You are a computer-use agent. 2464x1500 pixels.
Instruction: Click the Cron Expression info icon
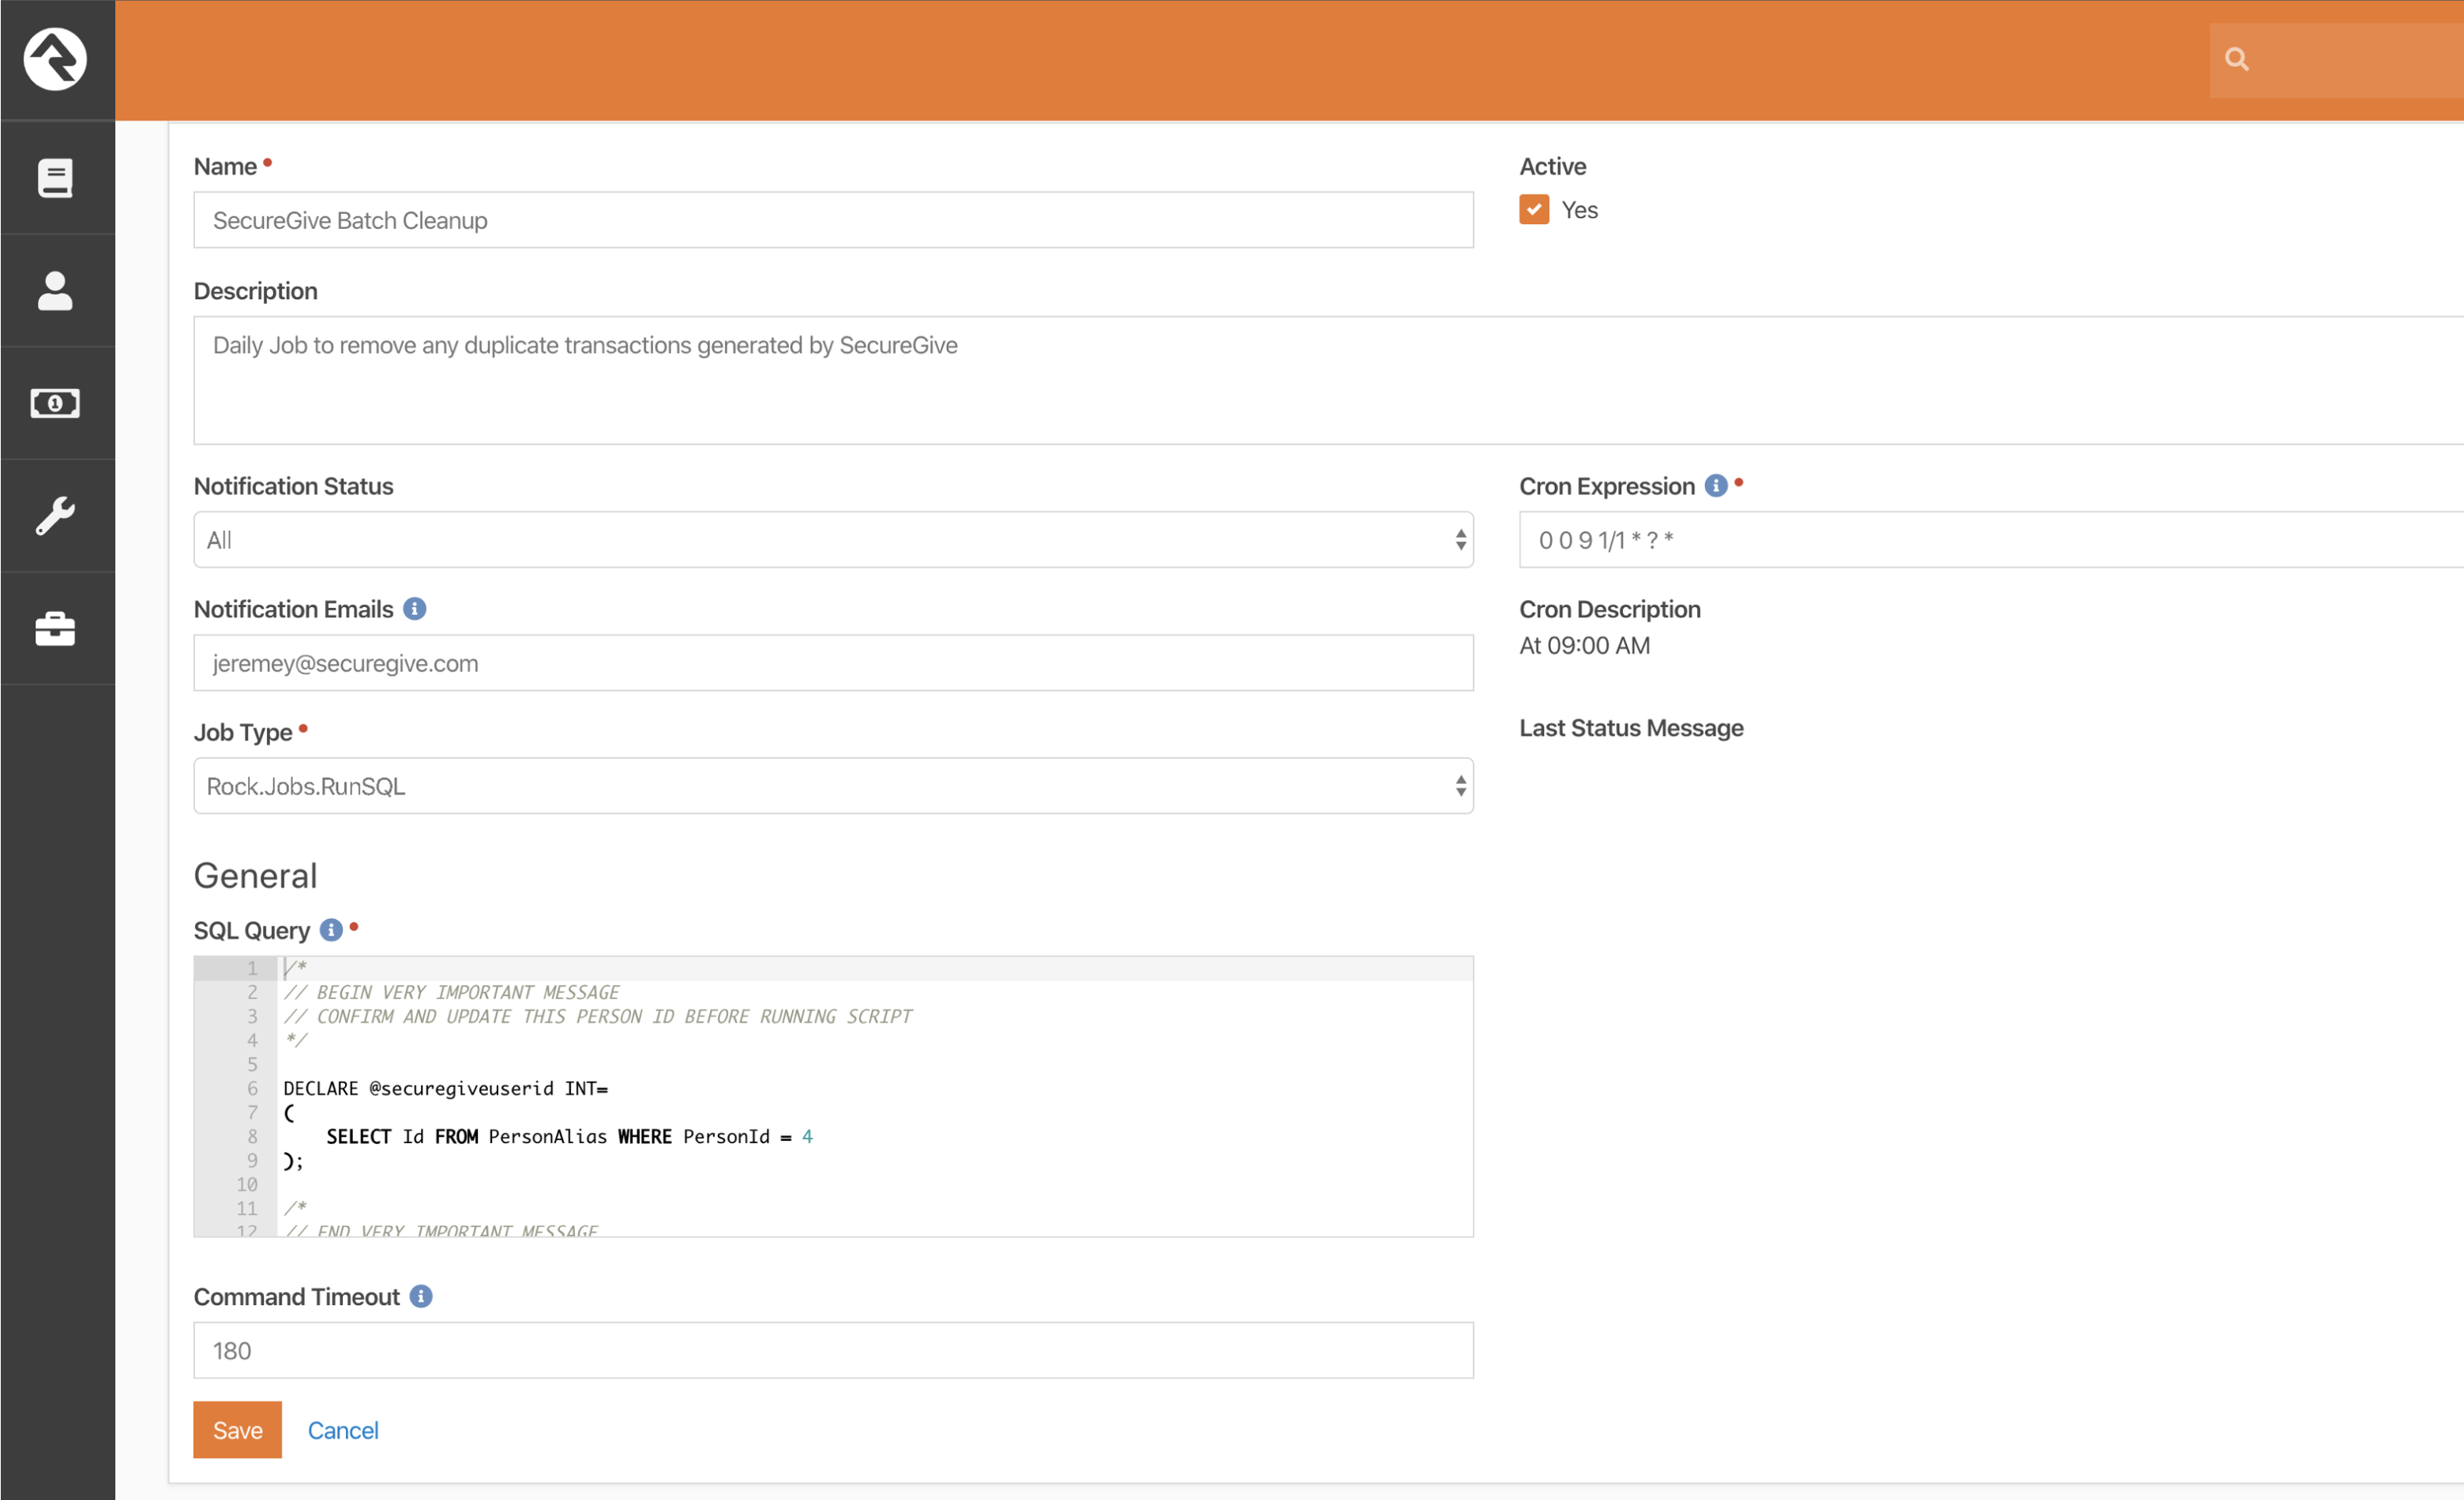[1716, 486]
